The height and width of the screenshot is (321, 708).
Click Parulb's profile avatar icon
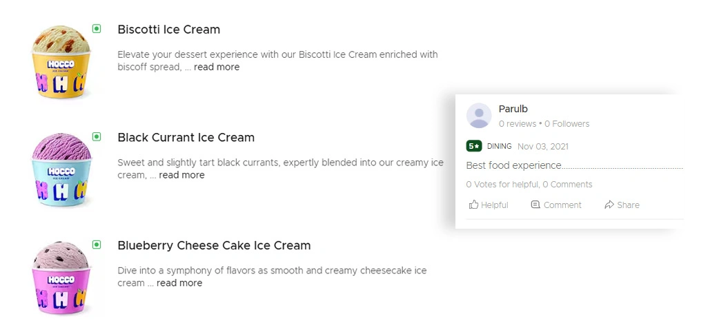click(x=479, y=116)
